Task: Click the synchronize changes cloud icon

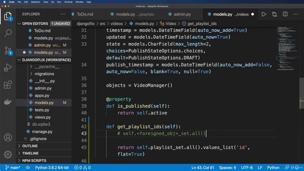Action: (x=28, y=168)
